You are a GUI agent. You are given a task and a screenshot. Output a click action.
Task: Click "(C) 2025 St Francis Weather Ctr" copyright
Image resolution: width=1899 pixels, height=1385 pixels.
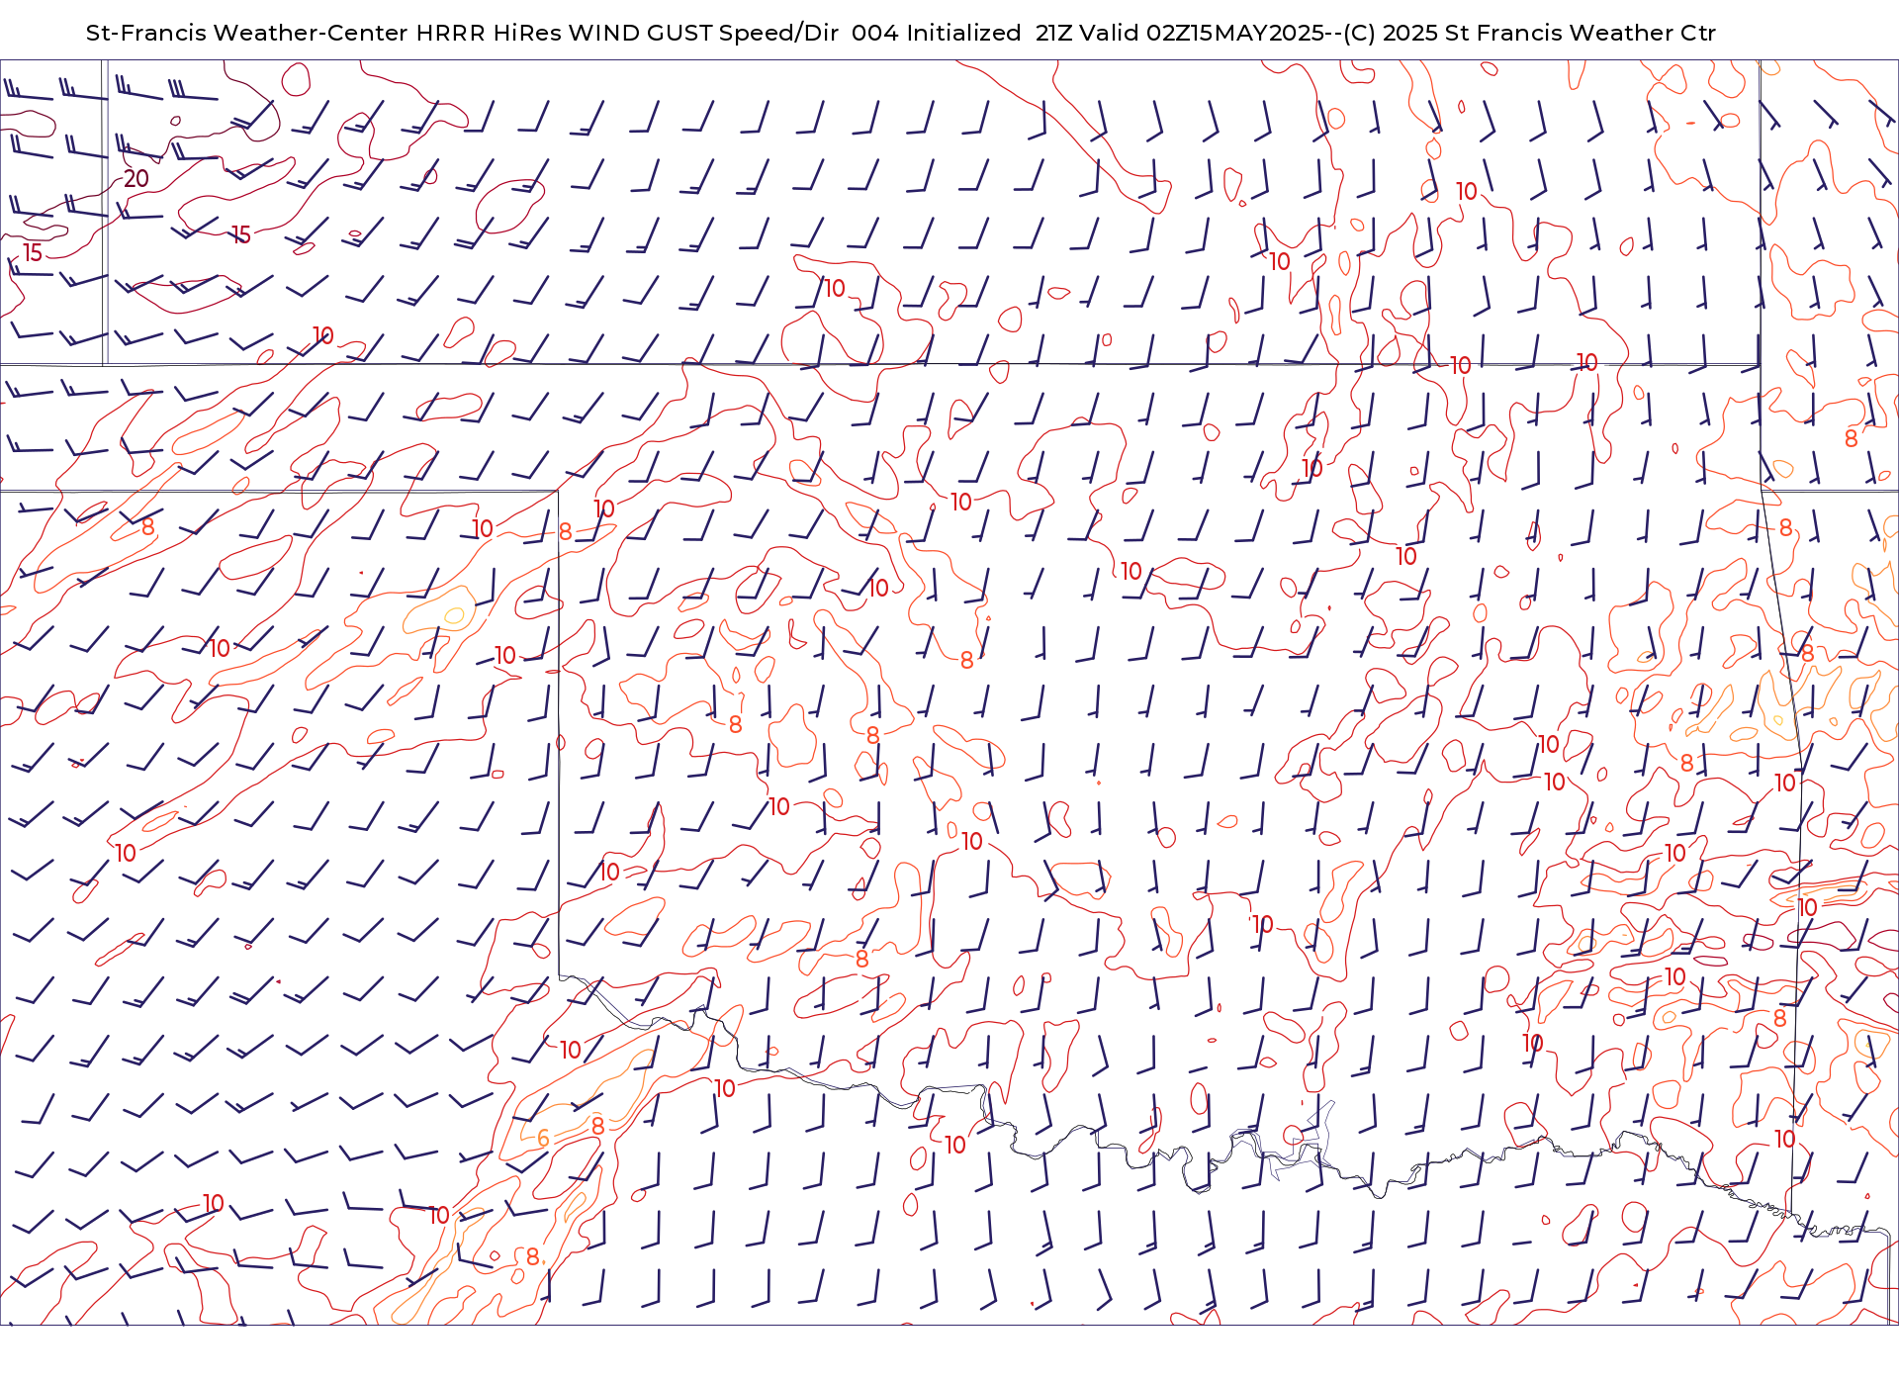(x=1529, y=33)
